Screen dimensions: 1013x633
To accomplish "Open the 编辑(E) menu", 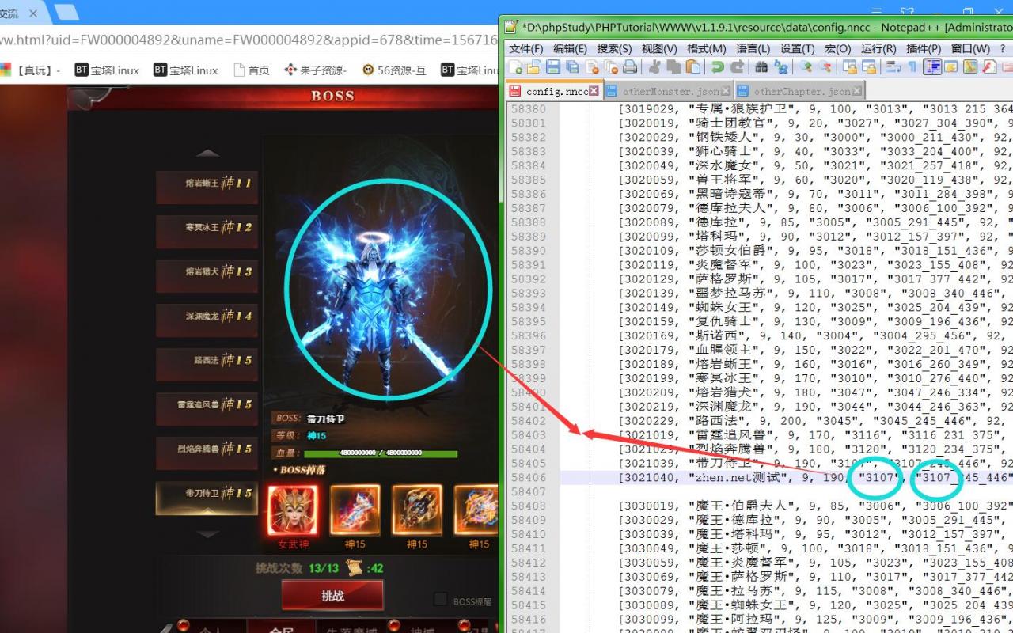I will click(x=570, y=48).
